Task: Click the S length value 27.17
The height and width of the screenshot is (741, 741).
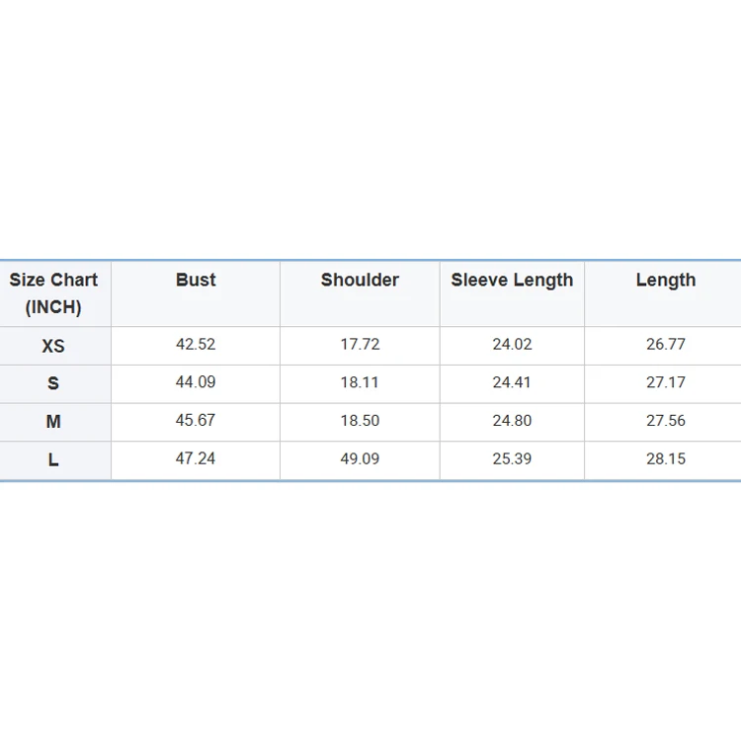Action: 665,382
